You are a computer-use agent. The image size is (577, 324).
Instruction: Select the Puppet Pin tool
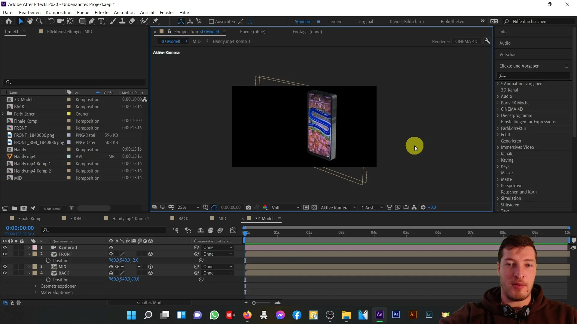pos(155,21)
